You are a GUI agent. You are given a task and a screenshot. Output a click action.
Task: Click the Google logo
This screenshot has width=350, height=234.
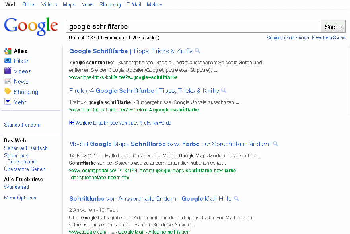pyautogui.click(x=31, y=27)
